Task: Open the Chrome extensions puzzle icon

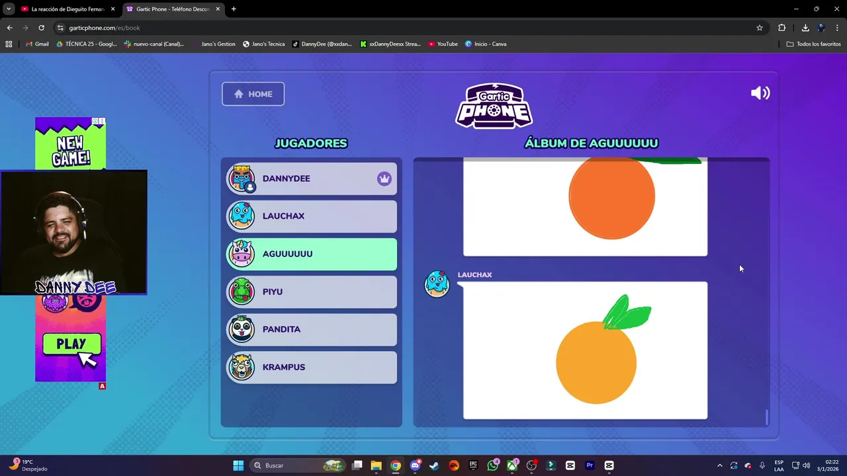Action: tap(782, 28)
